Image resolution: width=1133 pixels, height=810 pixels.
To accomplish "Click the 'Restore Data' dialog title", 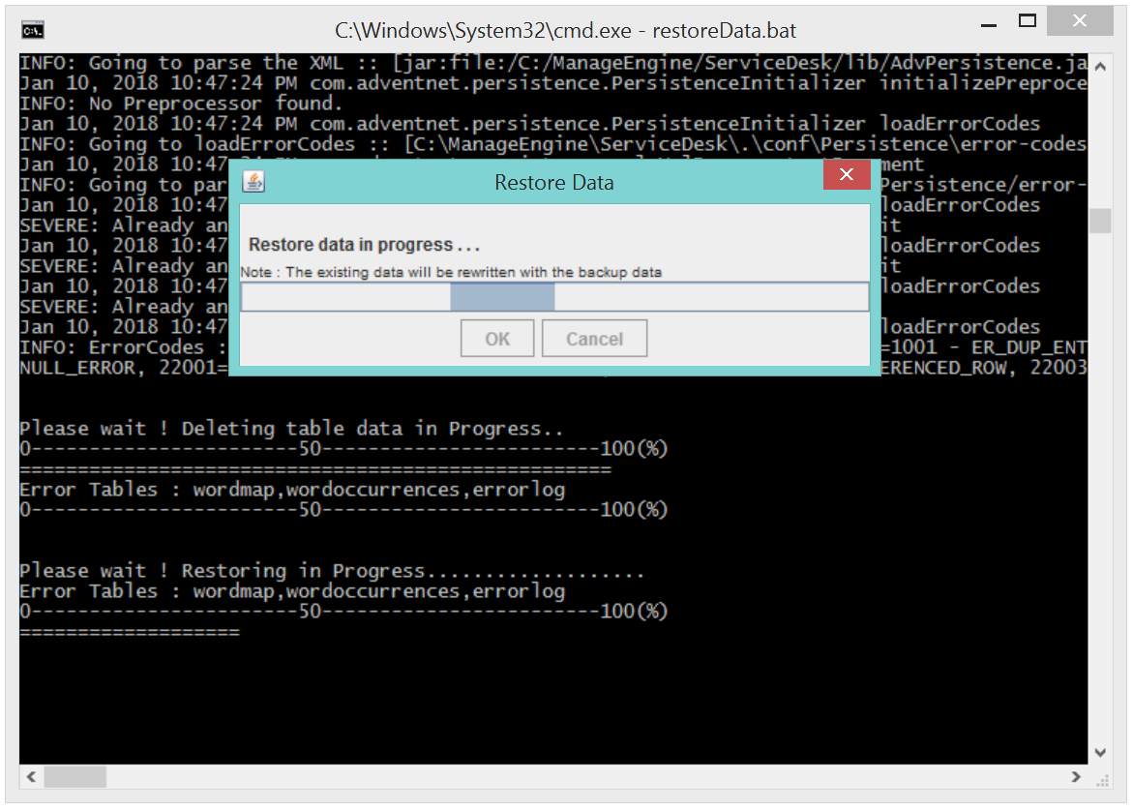I will pos(554,182).
